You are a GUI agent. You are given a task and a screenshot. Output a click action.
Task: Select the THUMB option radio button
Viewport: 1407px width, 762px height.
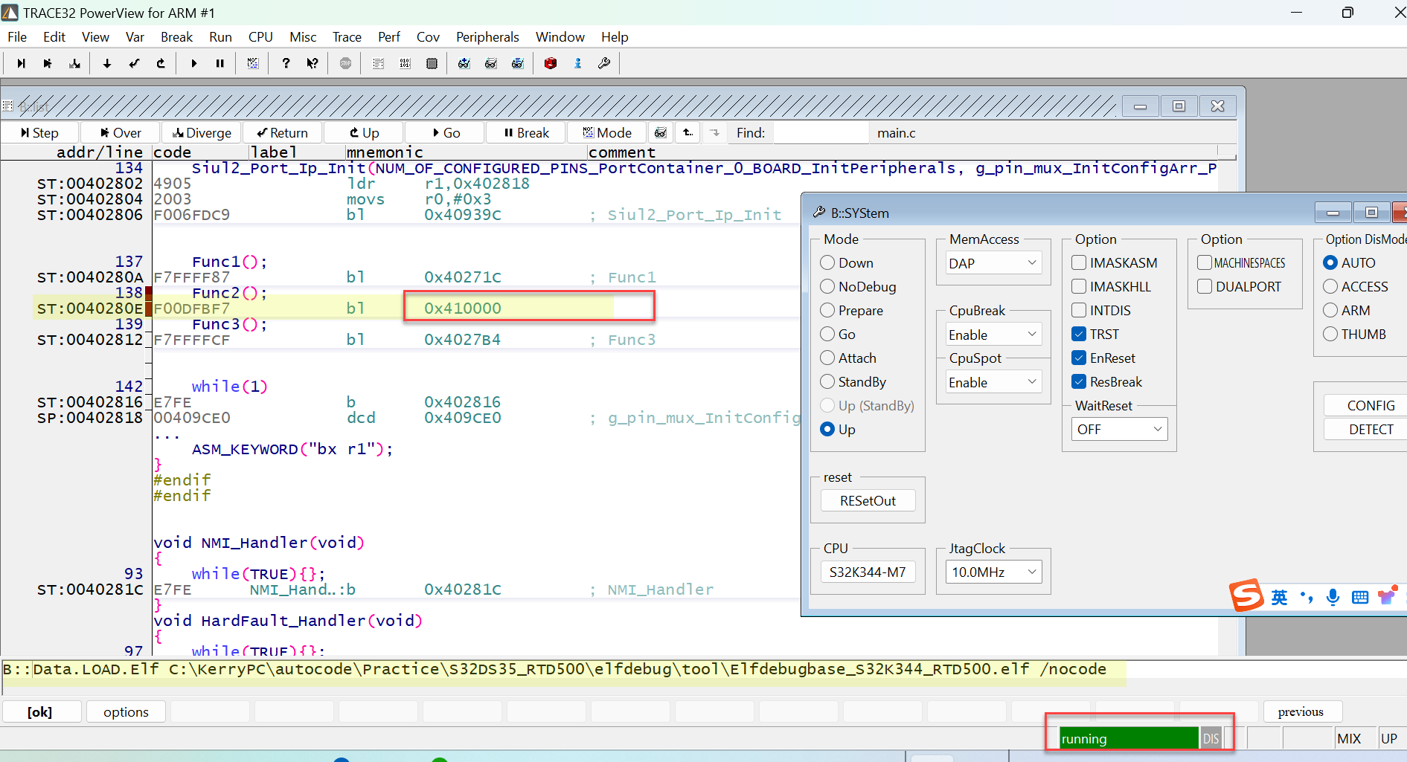(x=1330, y=334)
